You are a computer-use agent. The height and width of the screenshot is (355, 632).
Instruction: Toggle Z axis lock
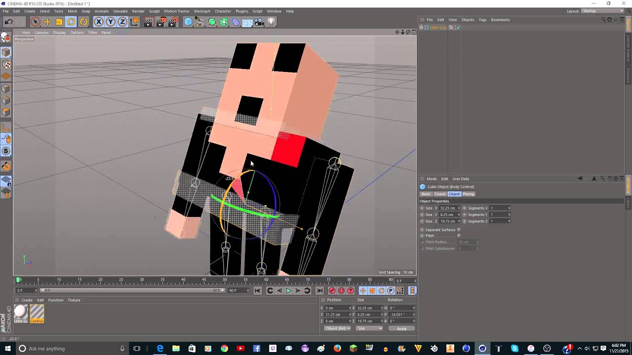click(x=122, y=22)
